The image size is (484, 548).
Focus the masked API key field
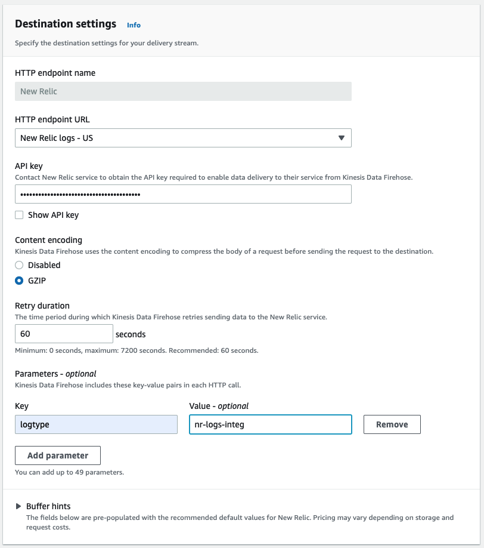click(x=182, y=195)
